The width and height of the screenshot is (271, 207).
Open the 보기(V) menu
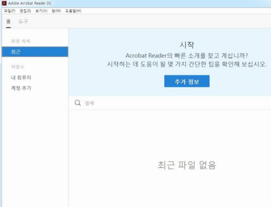(x=41, y=11)
